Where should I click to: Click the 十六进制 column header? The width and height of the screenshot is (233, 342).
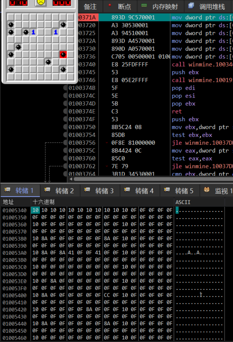(x=43, y=202)
